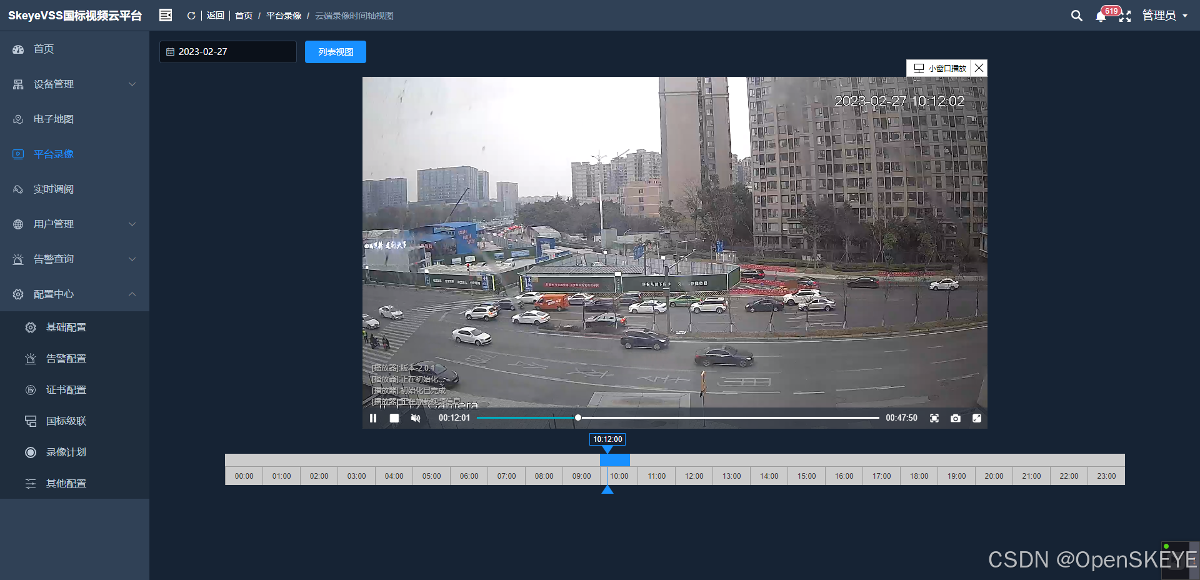The image size is (1200, 580).
Task: Pause the video playback
Action: tap(373, 418)
